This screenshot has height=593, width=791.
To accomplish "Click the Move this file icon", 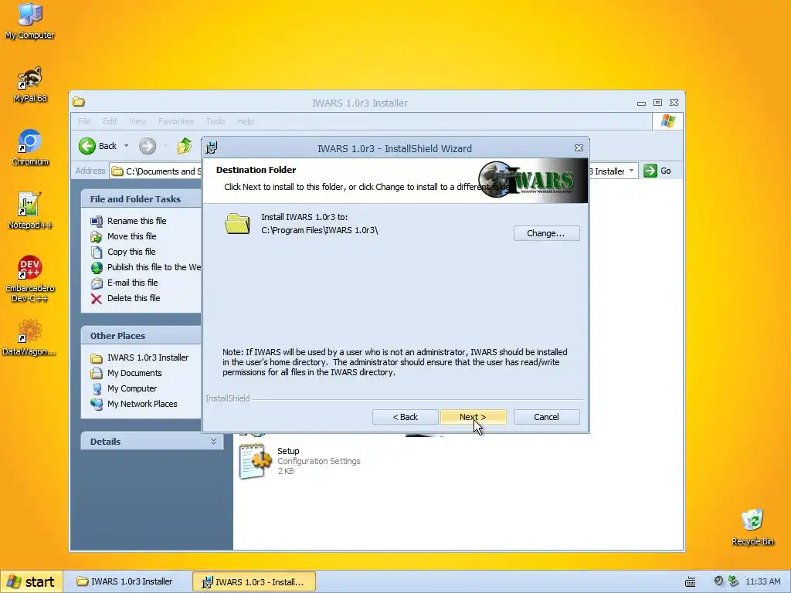I will click(97, 236).
